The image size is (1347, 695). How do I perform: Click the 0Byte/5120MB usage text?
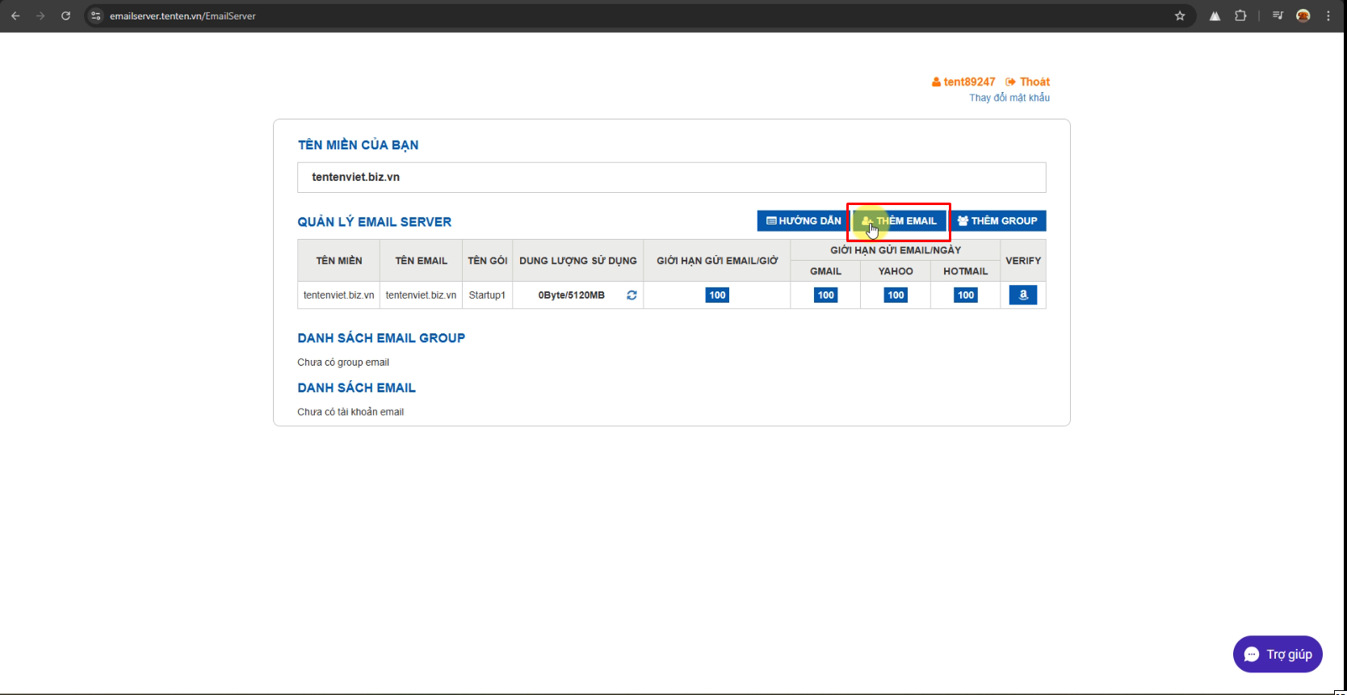[x=572, y=295]
